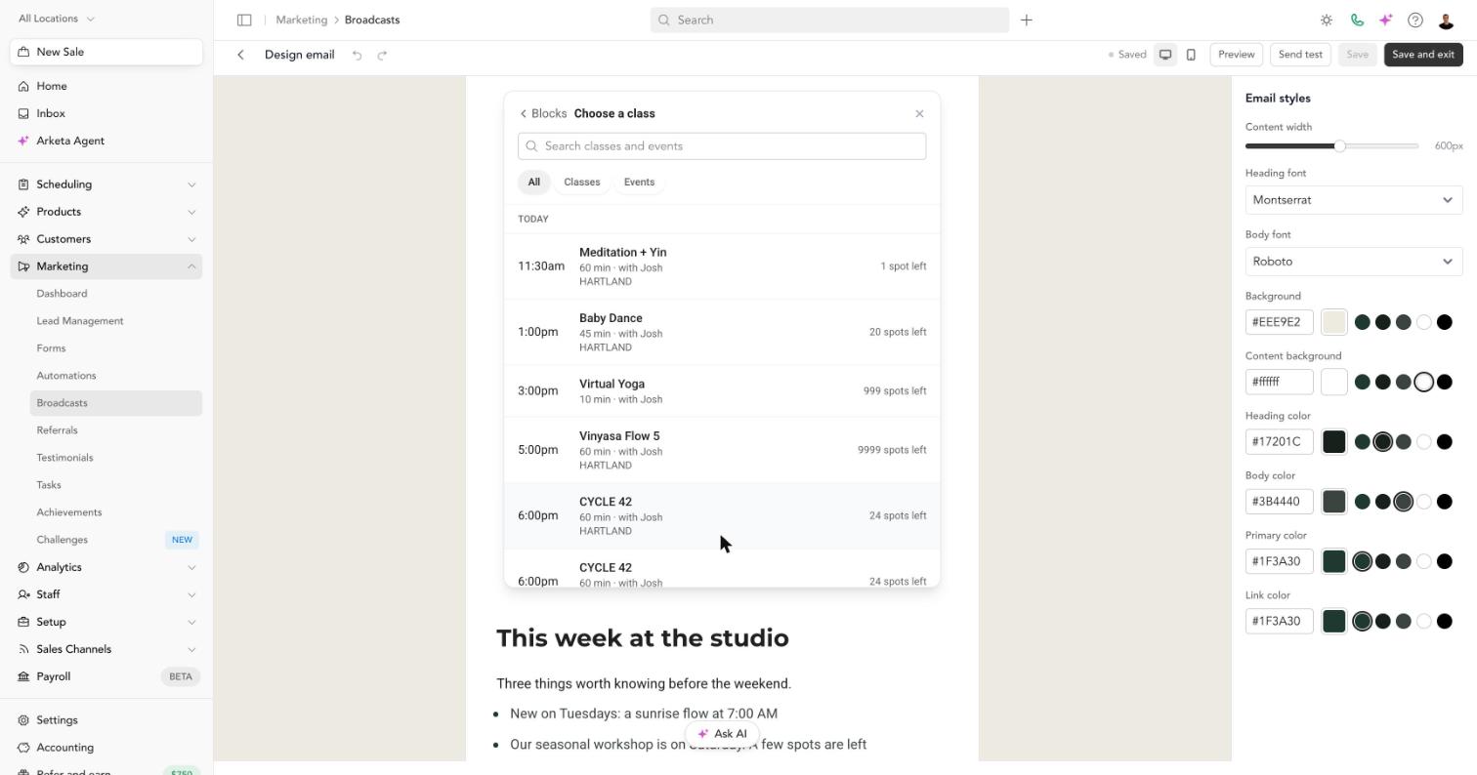Go back to Blocks

coord(543,113)
